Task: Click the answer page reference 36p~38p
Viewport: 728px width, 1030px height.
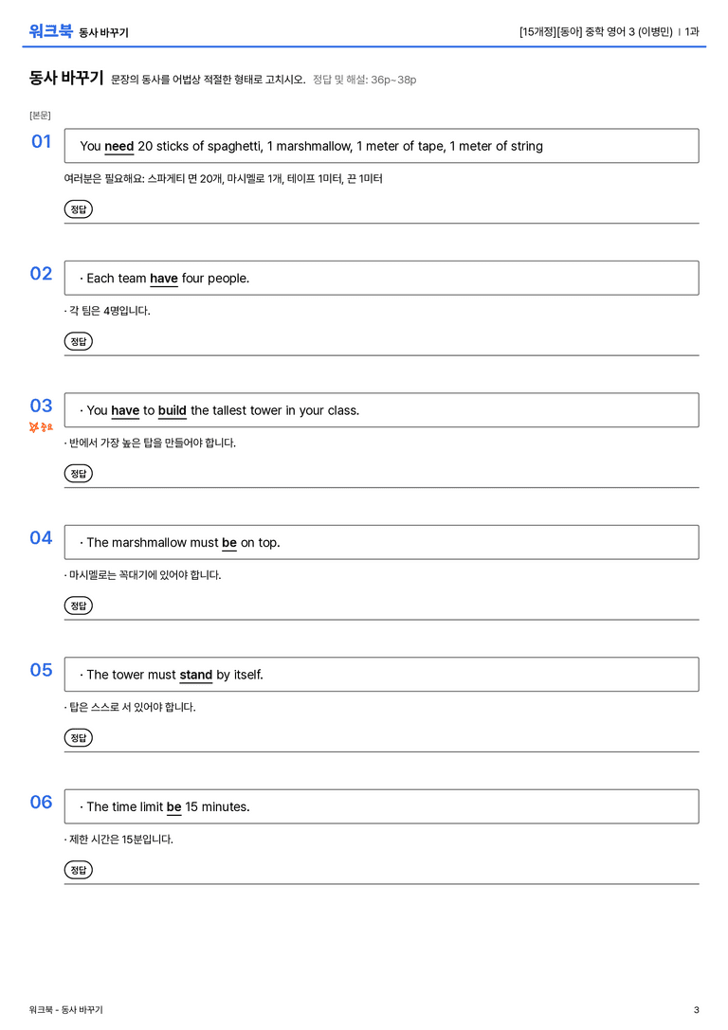Action: [x=393, y=80]
